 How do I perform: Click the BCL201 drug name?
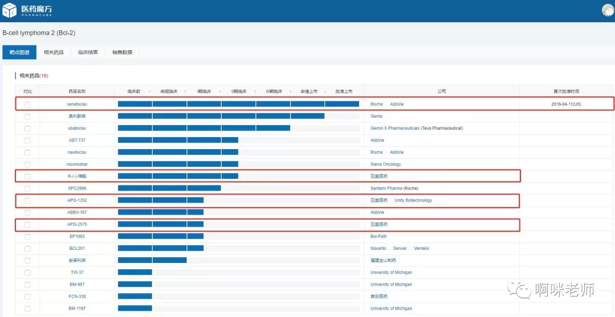click(x=76, y=249)
